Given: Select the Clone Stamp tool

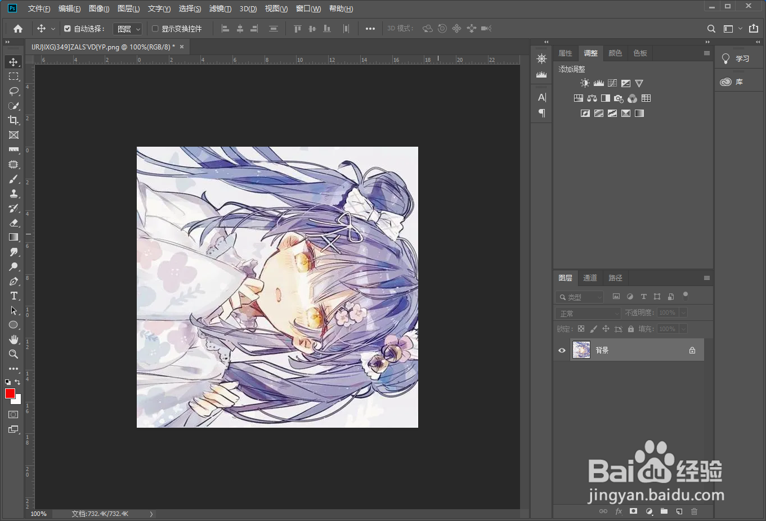Looking at the screenshot, I should [x=14, y=193].
